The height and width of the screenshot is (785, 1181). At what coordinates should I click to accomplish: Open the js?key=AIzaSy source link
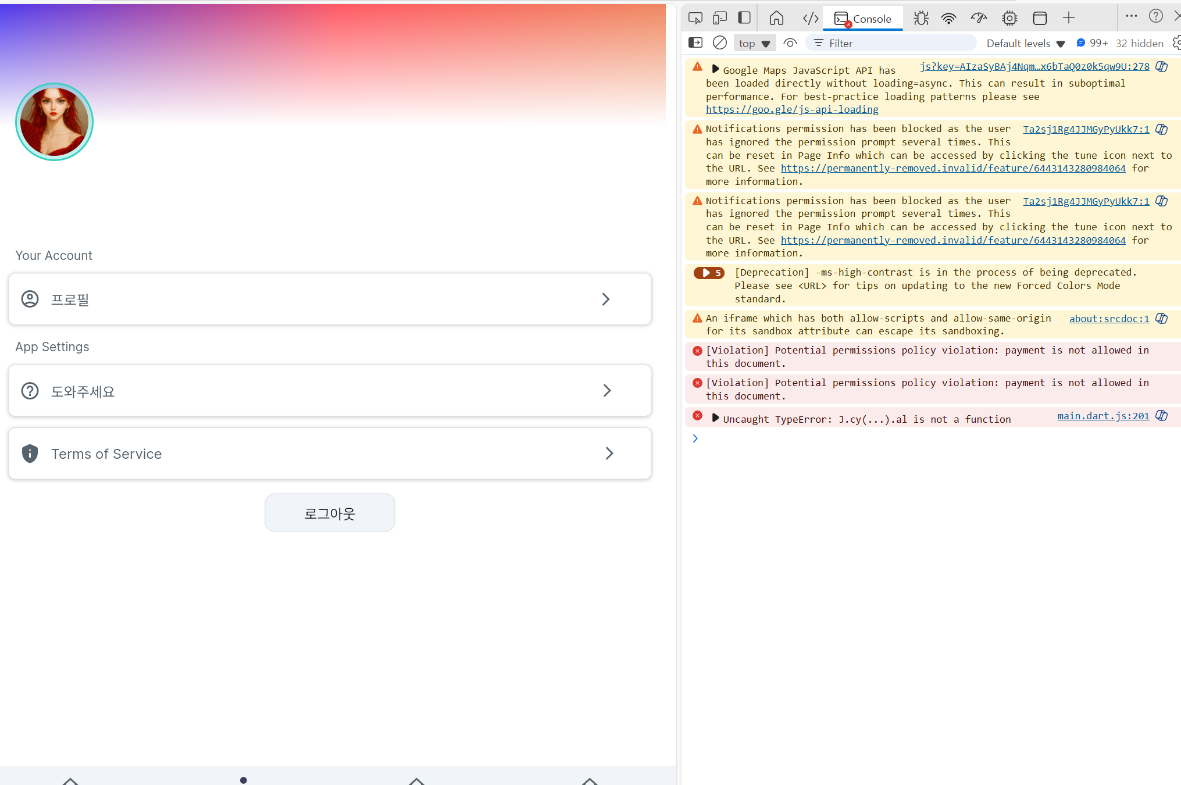pyautogui.click(x=1034, y=66)
